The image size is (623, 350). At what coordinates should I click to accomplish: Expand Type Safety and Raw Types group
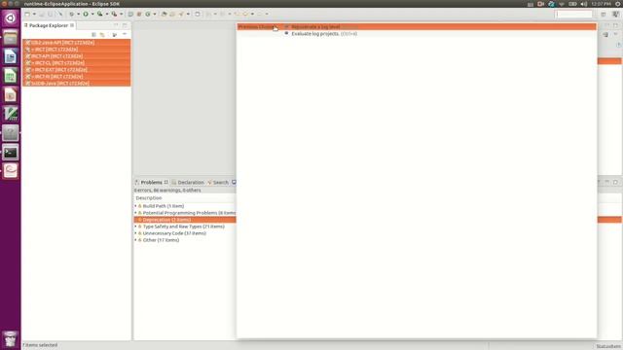[136, 227]
